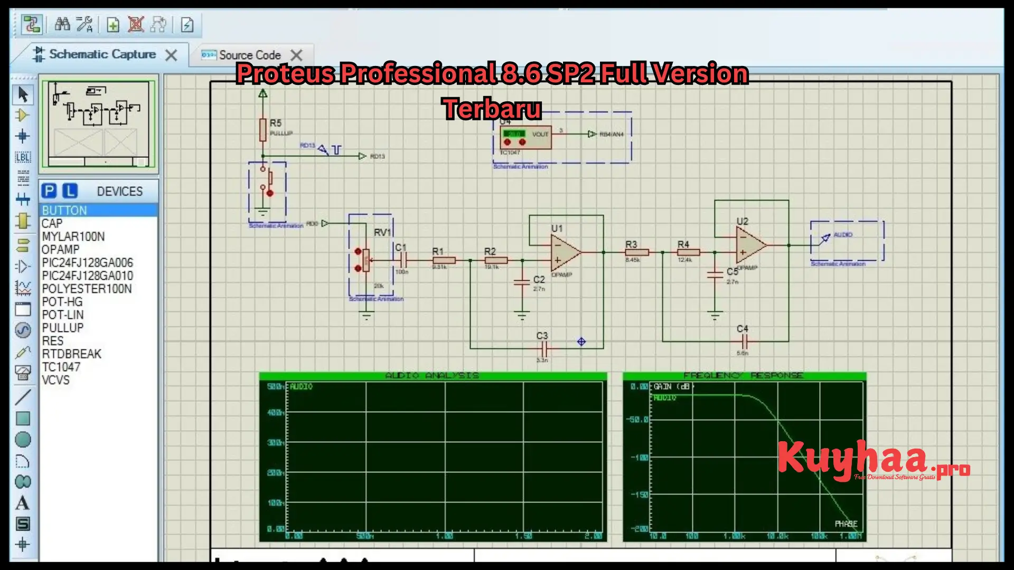Click the L library manage button

(70, 191)
